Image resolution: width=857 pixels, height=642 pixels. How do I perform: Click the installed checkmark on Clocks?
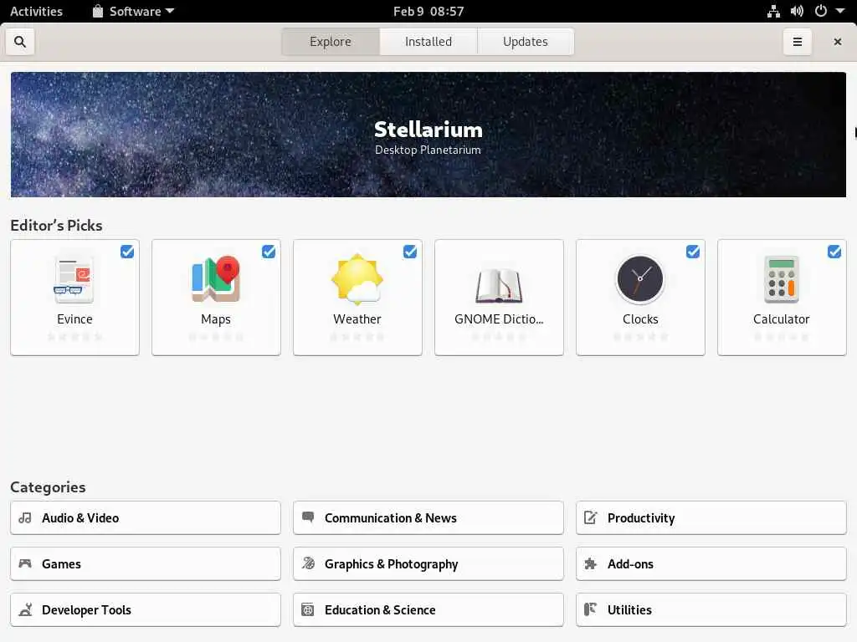point(692,252)
